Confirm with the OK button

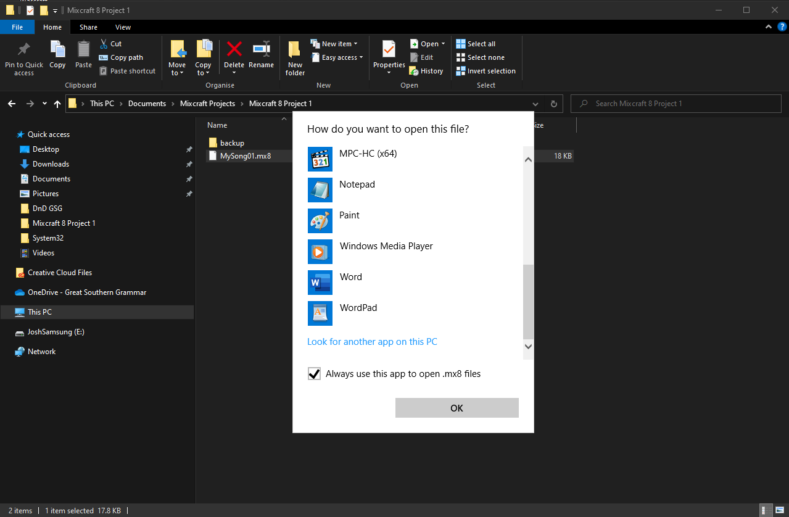457,408
